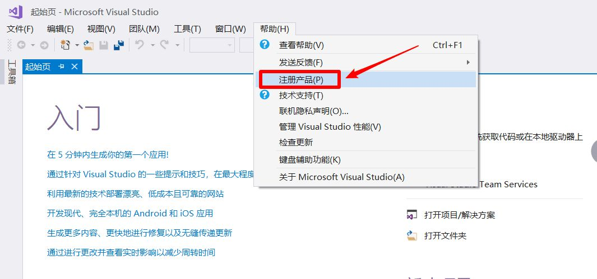Select 联机隐私声明(O)... menu entry

point(366,111)
